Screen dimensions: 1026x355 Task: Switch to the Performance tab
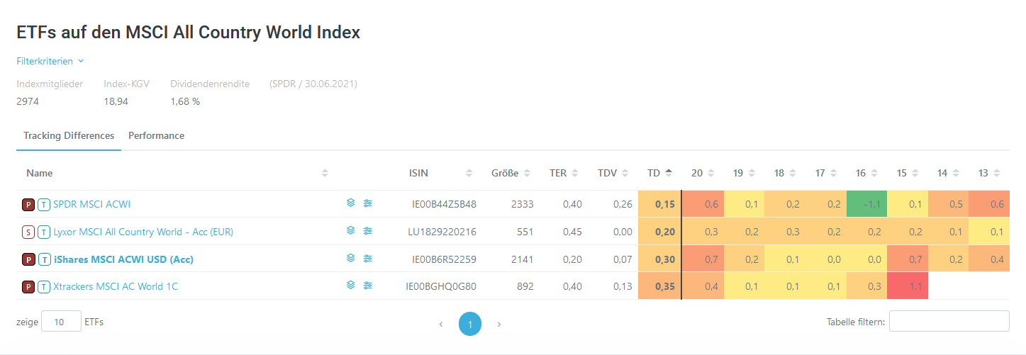[156, 135]
